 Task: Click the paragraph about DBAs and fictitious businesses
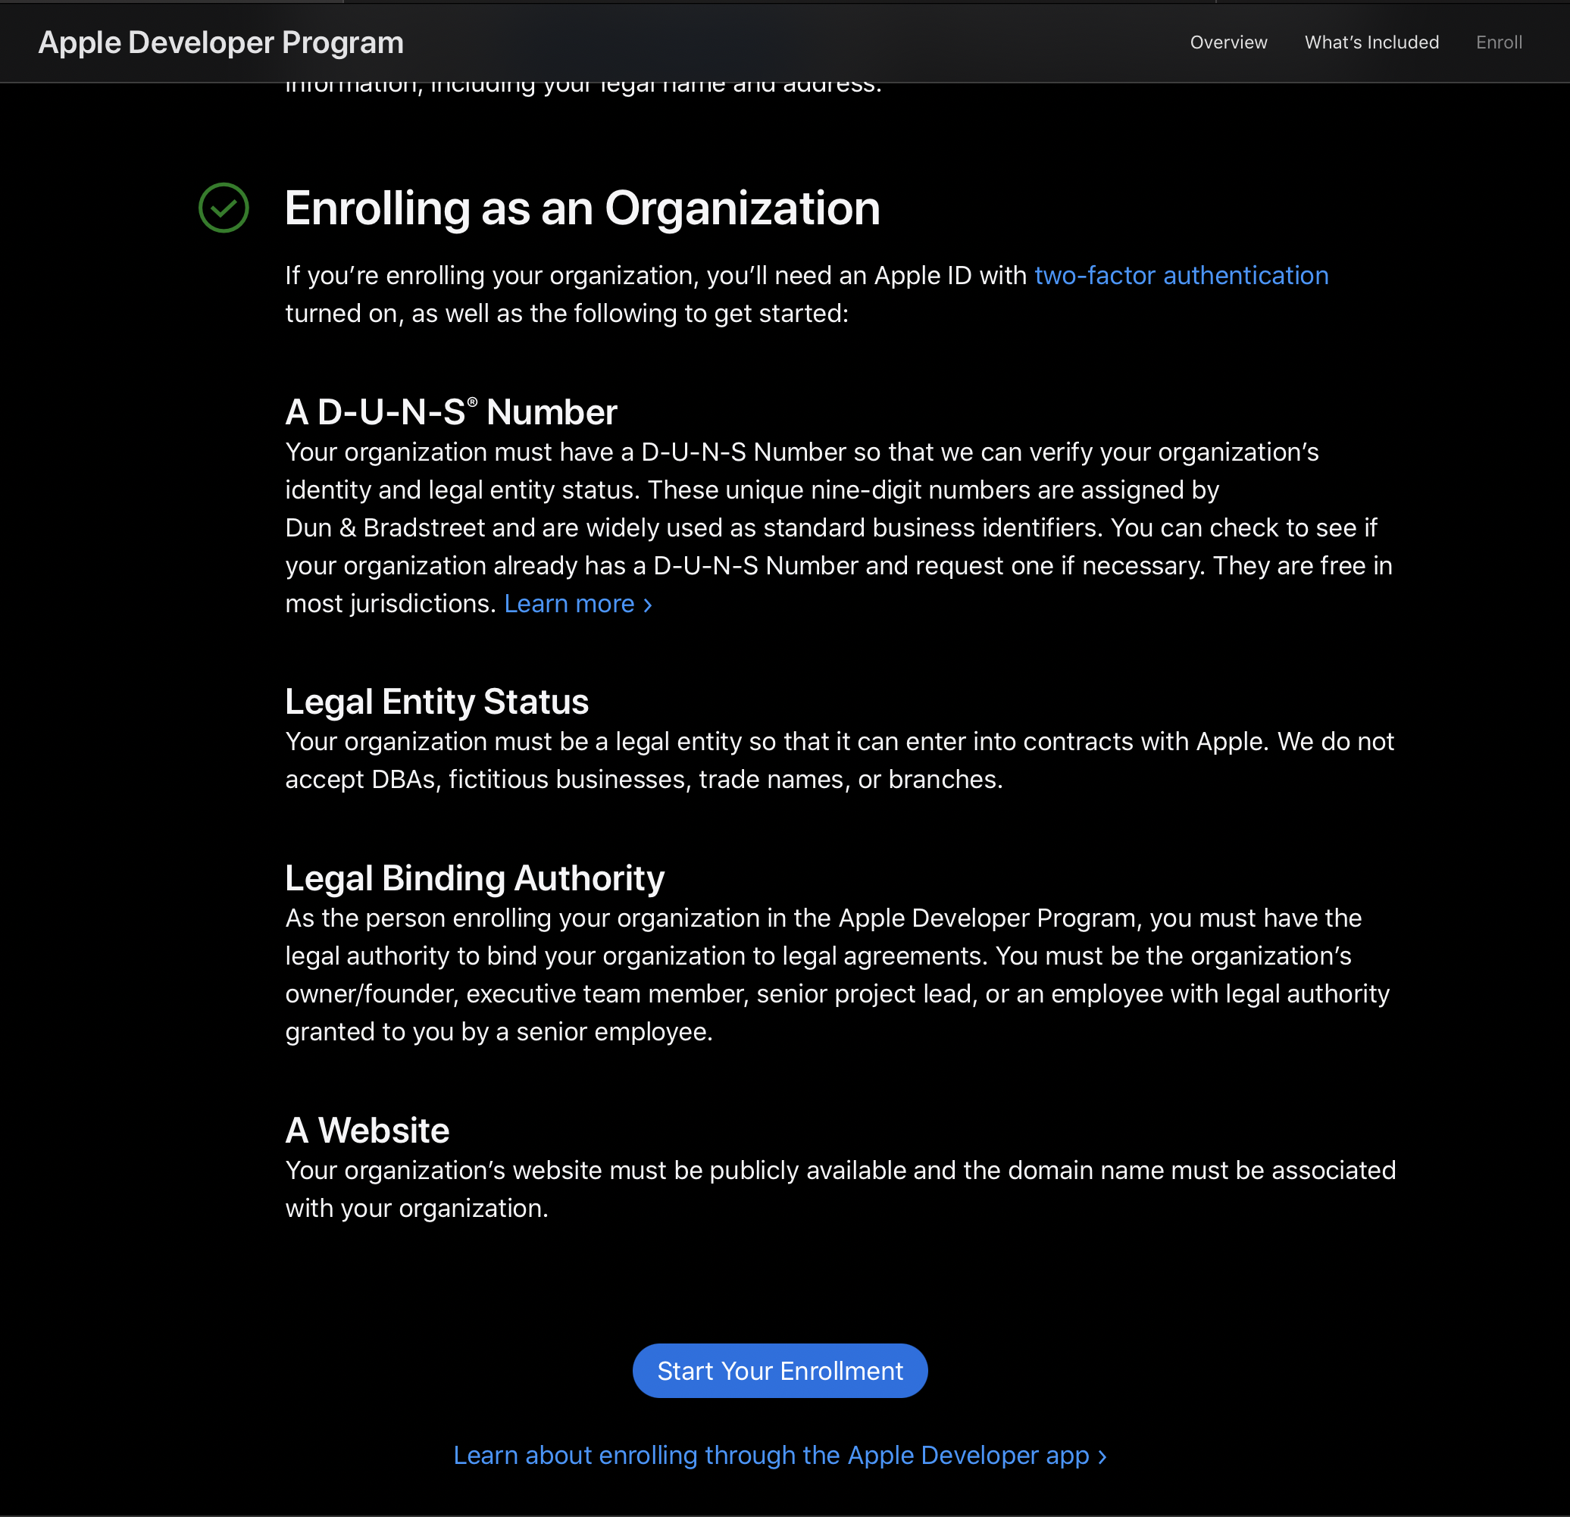[x=838, y=760]
